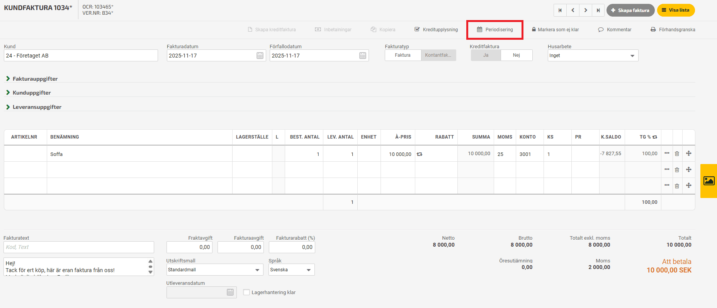
Task: Open Förhandsgranska preview
Action: click(x=673, y=30)
